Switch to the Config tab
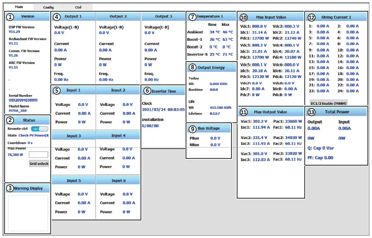This screenshot has height=238, width=372. [x=48, y=7]
